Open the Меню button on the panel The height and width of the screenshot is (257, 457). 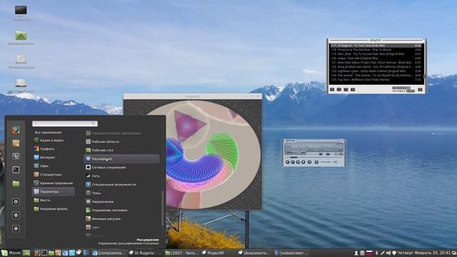coord(11,253)
